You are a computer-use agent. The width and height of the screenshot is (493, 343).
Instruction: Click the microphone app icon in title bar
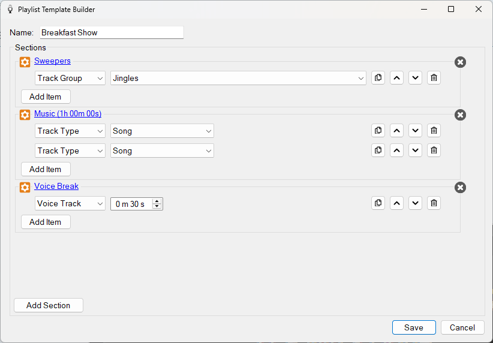click(10, 10)
